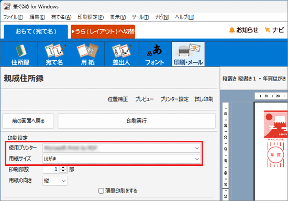Increase 印刷部数 copies with up arrow

coord(63,167)
